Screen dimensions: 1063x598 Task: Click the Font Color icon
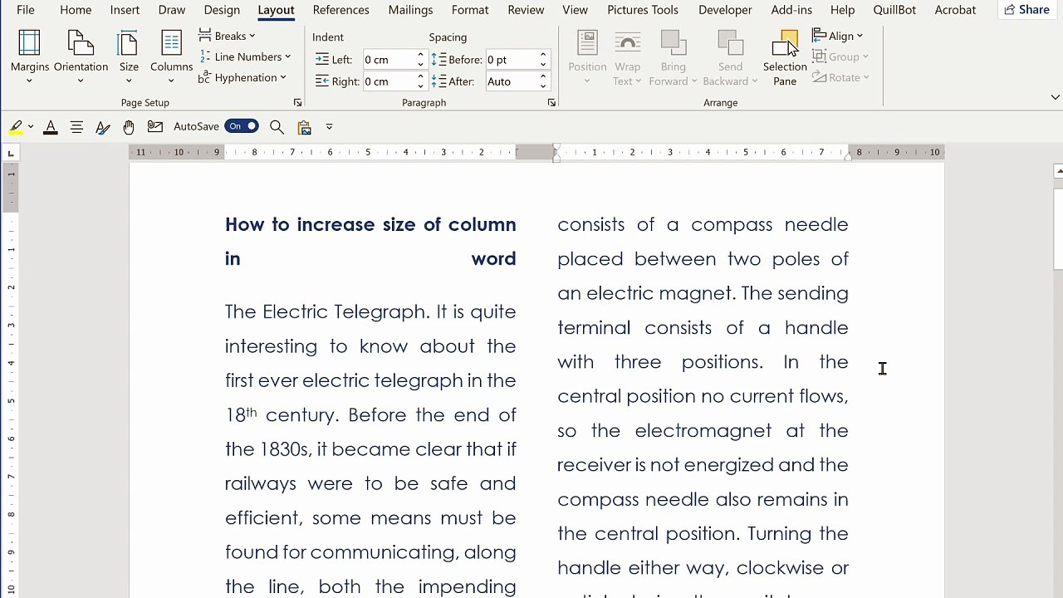[51, 127]
